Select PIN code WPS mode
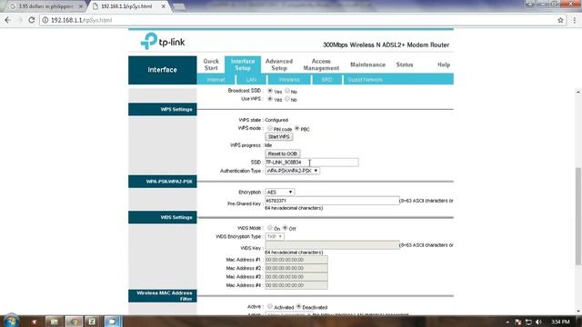This screenshot has width=582, height=327. [x=270, y=128]
